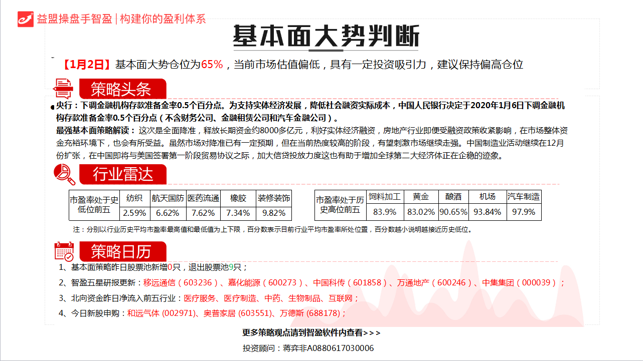
Task: Click the magnifier chart icon beside 行业雷达
Action: coord(64,174)
